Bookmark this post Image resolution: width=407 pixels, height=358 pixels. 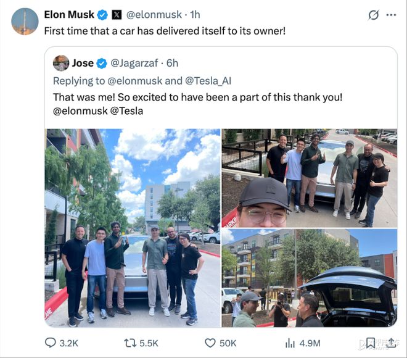(x=371, y=343)
